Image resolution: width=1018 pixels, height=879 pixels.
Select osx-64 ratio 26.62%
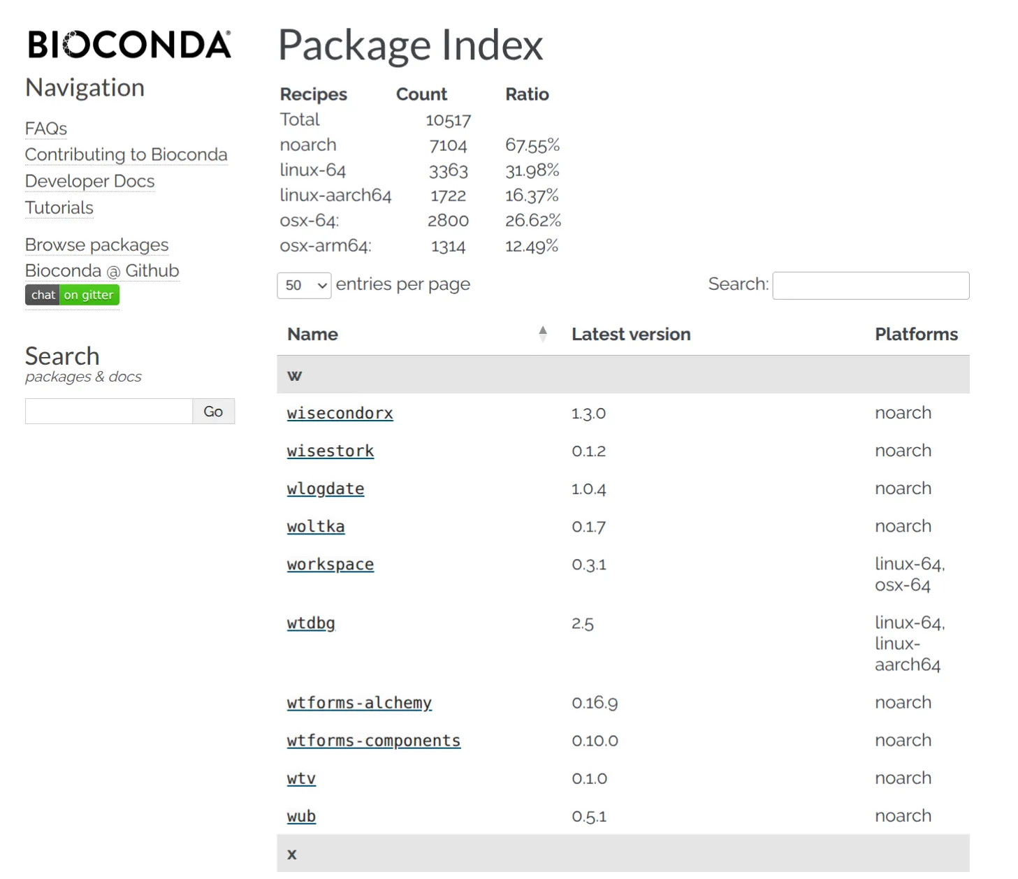533,221
